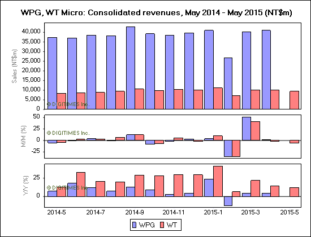Click the tallest WT Y/Y bar, 2015-1

pos(218,181)
